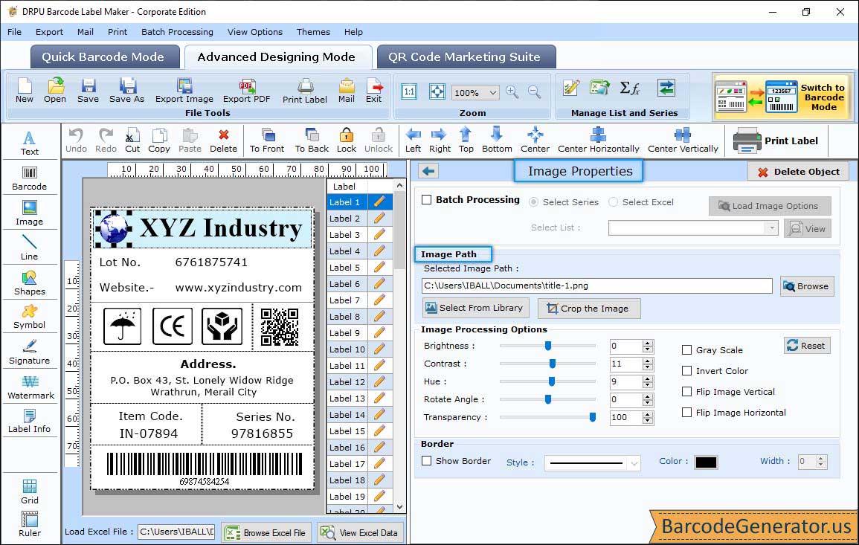Screen dimensions: 859x545
Task: Open Label Info in sidebar
Action: click(30, 422)
